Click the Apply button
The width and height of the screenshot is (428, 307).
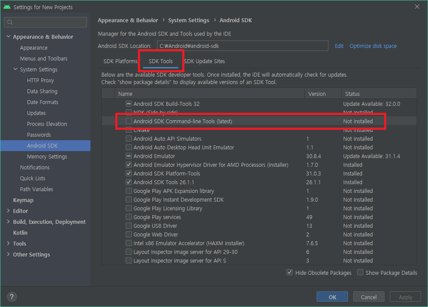coord(405,297)
